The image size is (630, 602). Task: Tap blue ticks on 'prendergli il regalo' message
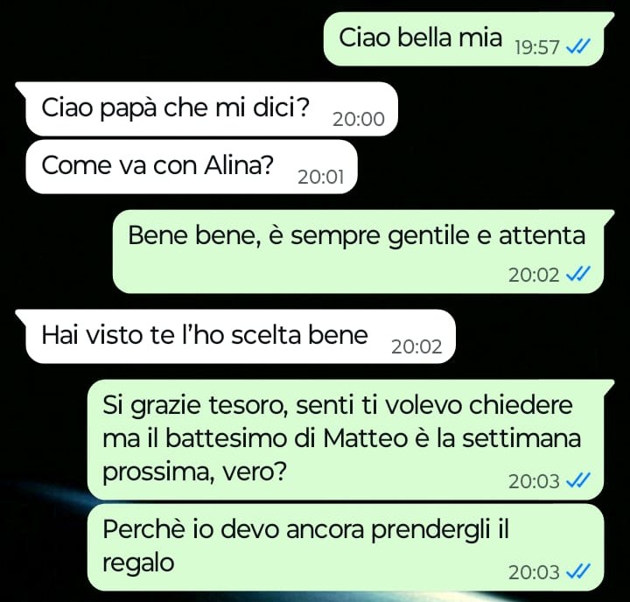[x=577, y=572]
